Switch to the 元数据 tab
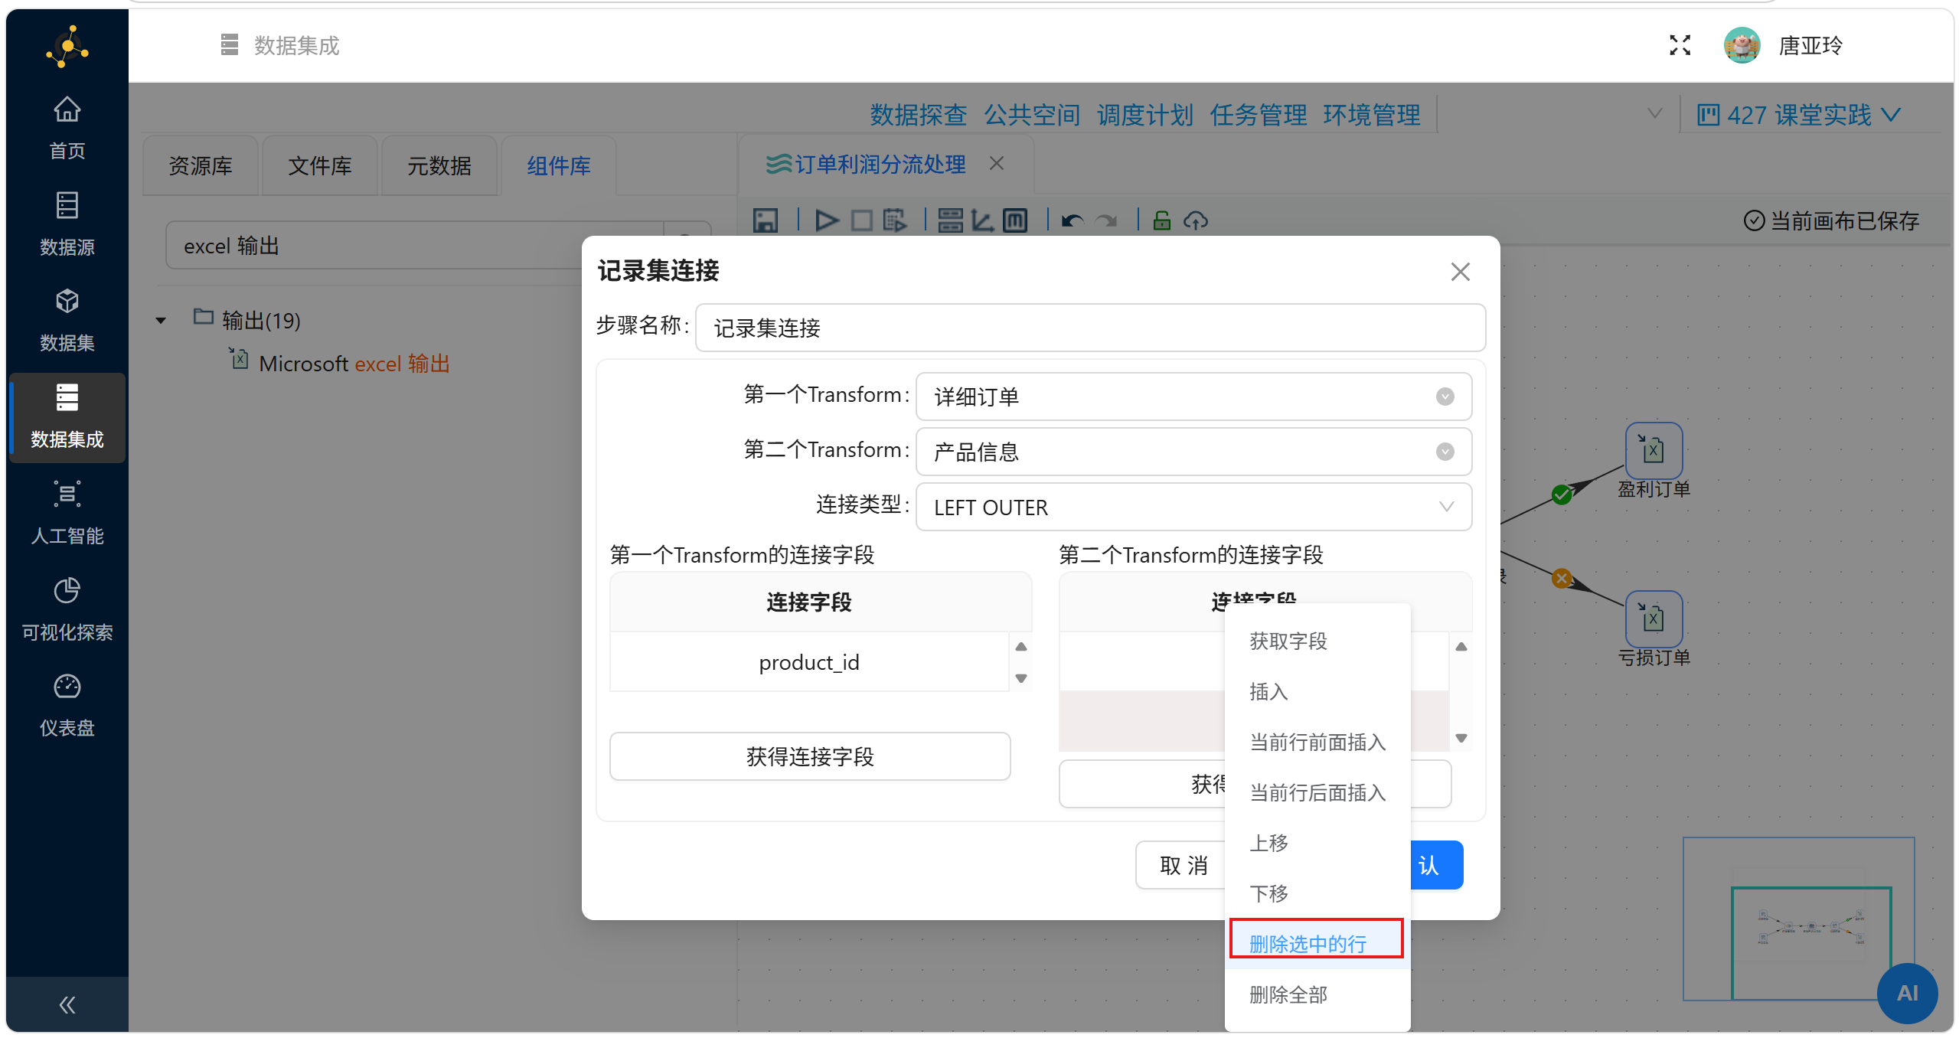 point(439,166)
